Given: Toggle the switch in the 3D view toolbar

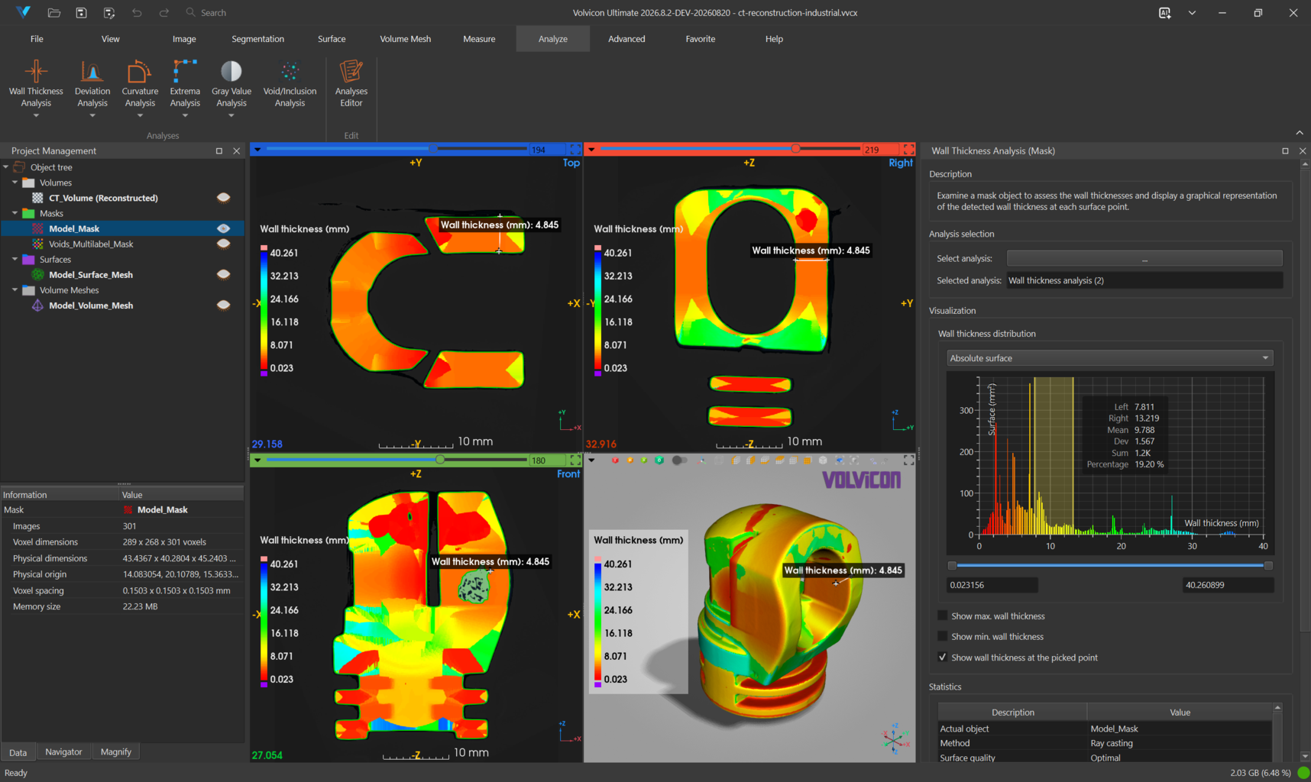Looking at the screenshot, I should pyautogui.click(x=679, y=460).
